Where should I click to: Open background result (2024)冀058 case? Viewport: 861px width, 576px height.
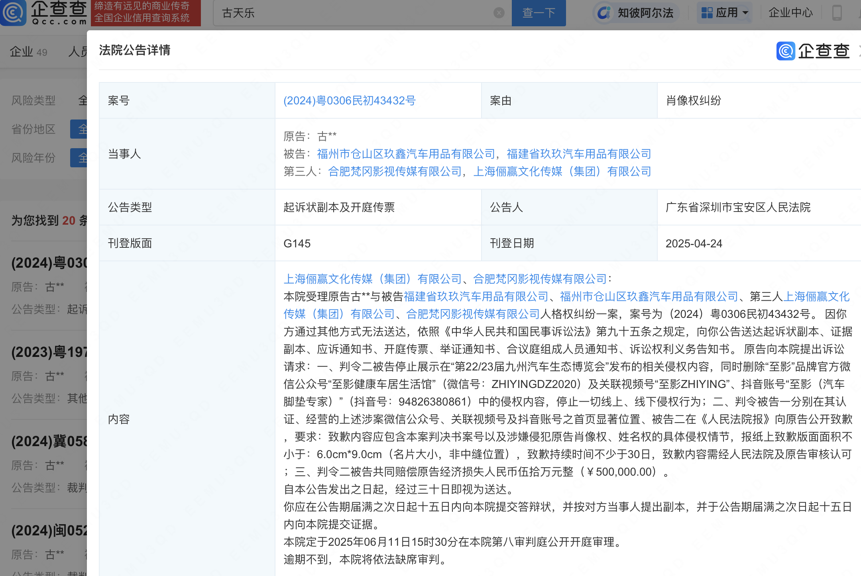pos(49,441)
